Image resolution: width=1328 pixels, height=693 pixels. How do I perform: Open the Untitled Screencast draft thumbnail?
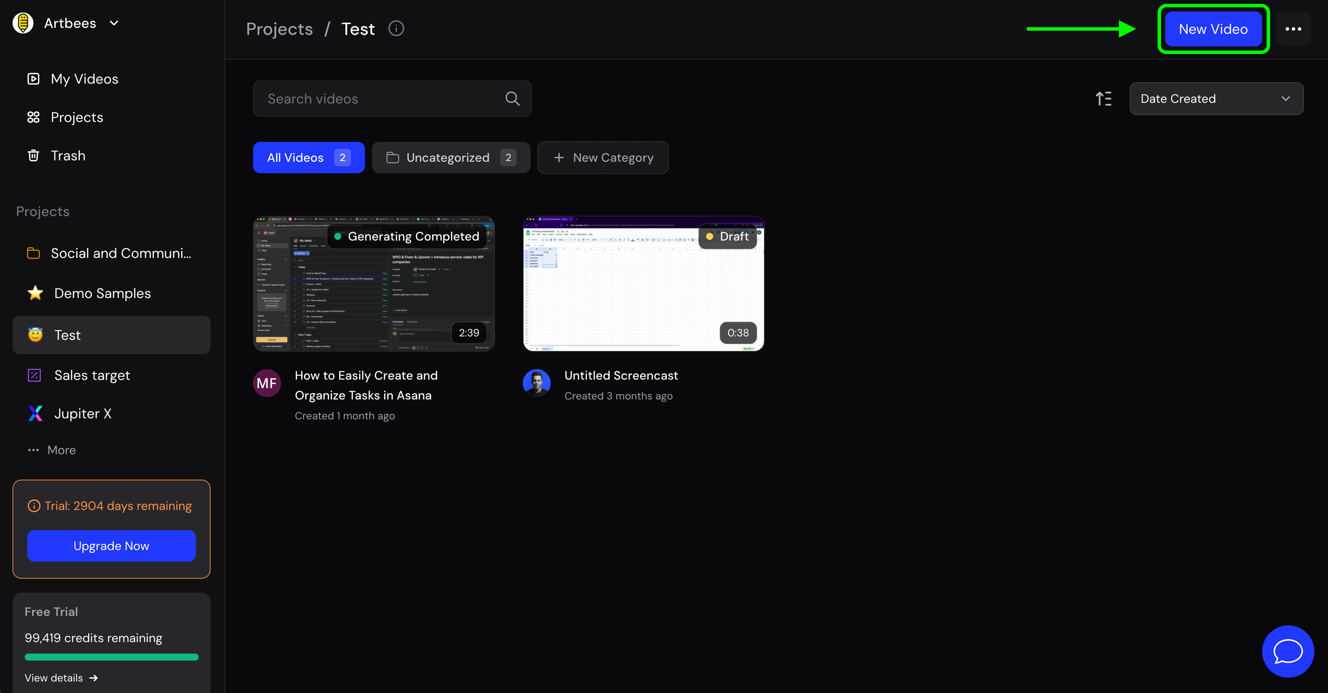[643, 284]
